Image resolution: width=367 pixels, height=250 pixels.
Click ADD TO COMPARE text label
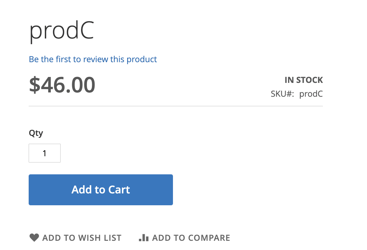pos(191,237)
